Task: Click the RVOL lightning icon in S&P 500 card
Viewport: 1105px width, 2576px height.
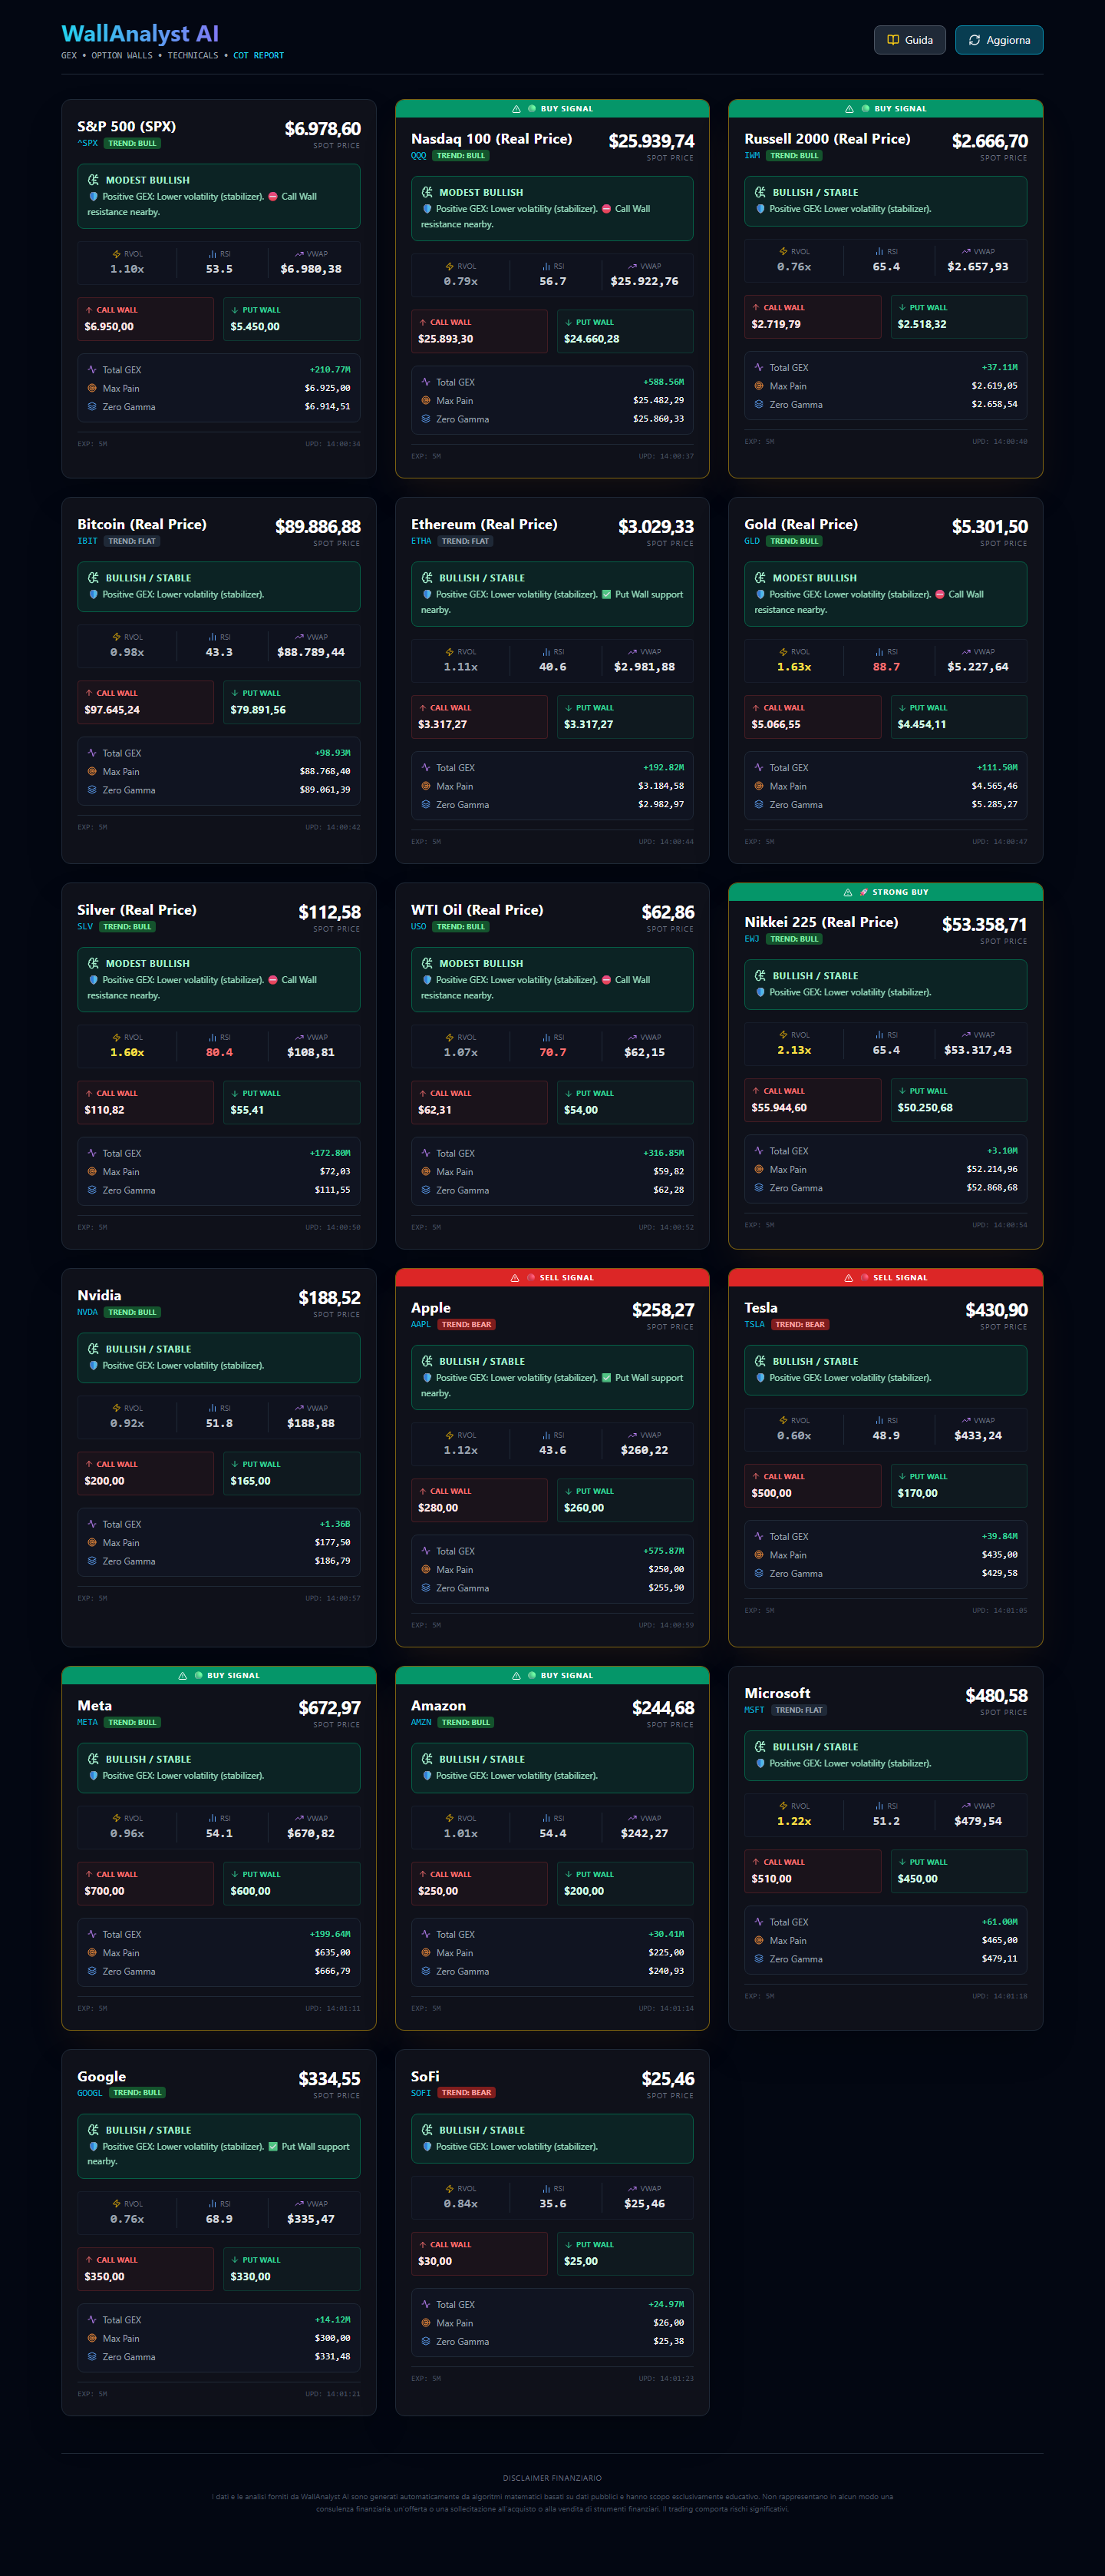Action: click(x=117, y=254)
